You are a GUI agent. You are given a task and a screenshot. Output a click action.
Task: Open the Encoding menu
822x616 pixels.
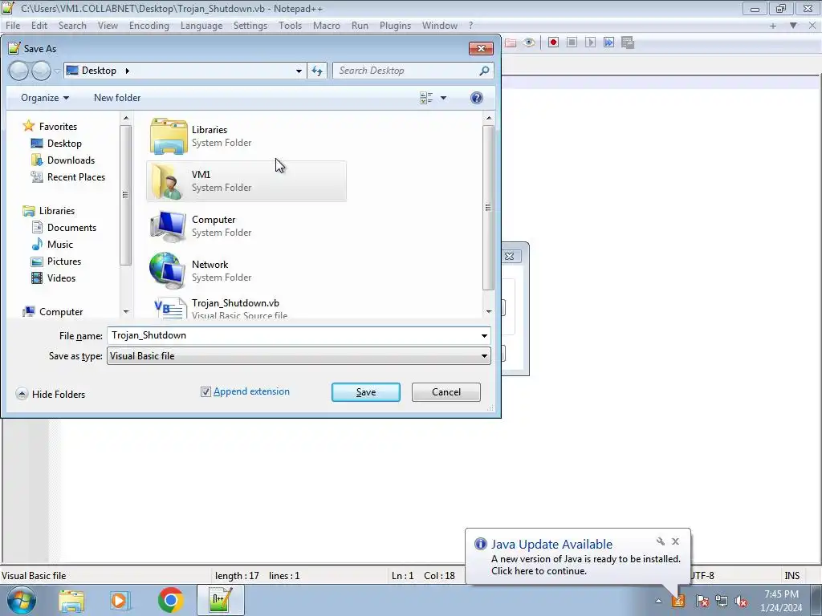pos(149,25)
